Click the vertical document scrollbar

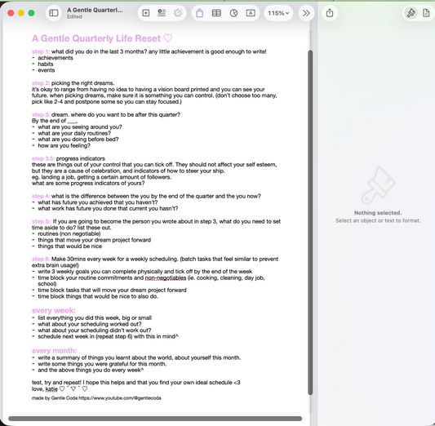pyautogui.click(x=310, y=223)
